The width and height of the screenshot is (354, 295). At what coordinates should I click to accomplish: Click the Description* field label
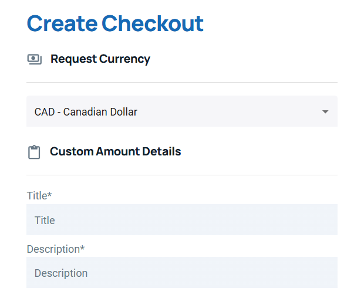(56, 249)
